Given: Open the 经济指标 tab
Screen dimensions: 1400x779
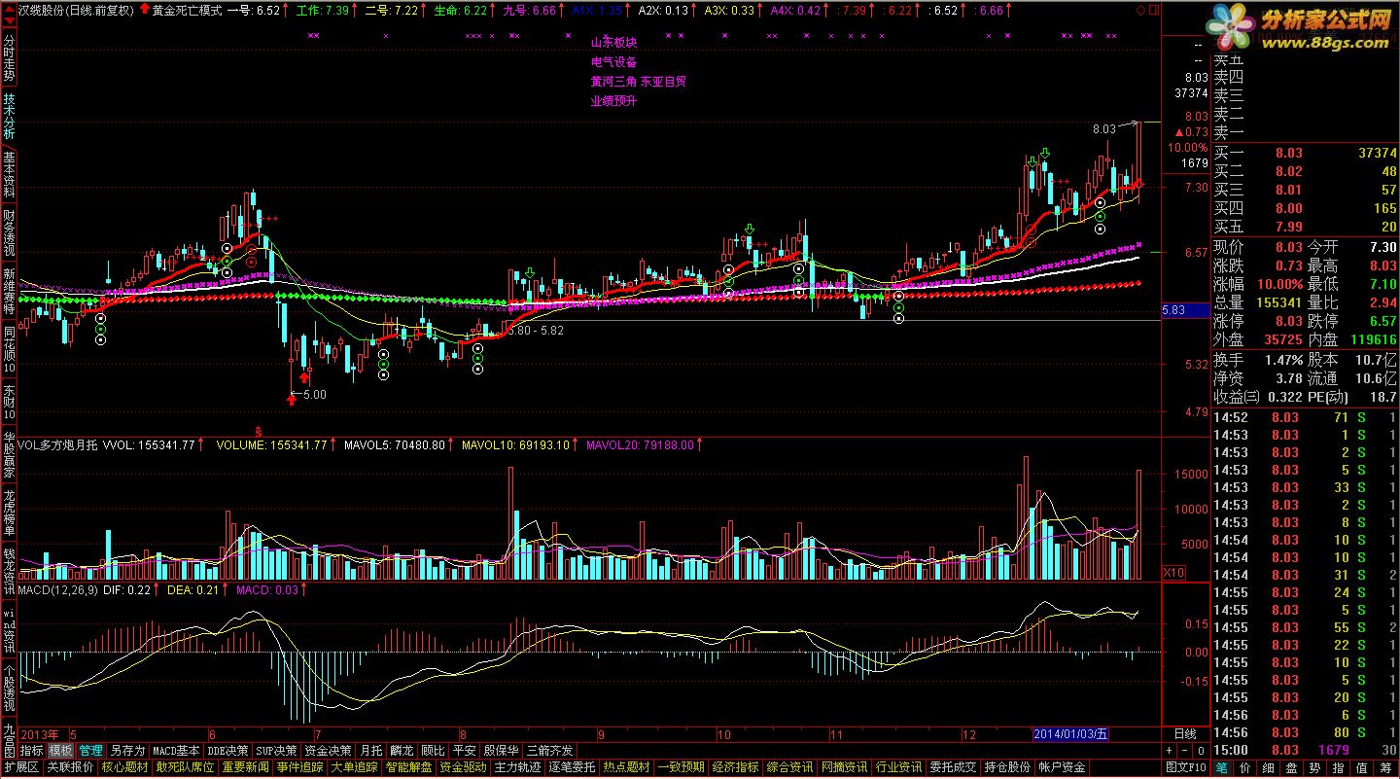Looking at the screenshot, I should click(x=735, y=767).
